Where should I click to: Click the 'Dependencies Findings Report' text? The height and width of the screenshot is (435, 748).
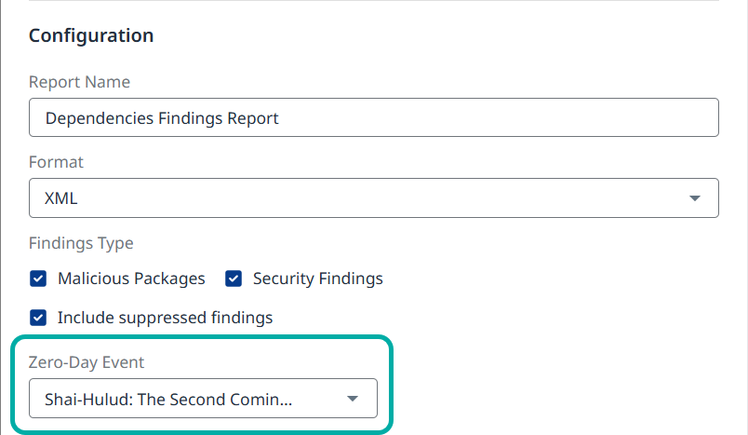[162, 118]
